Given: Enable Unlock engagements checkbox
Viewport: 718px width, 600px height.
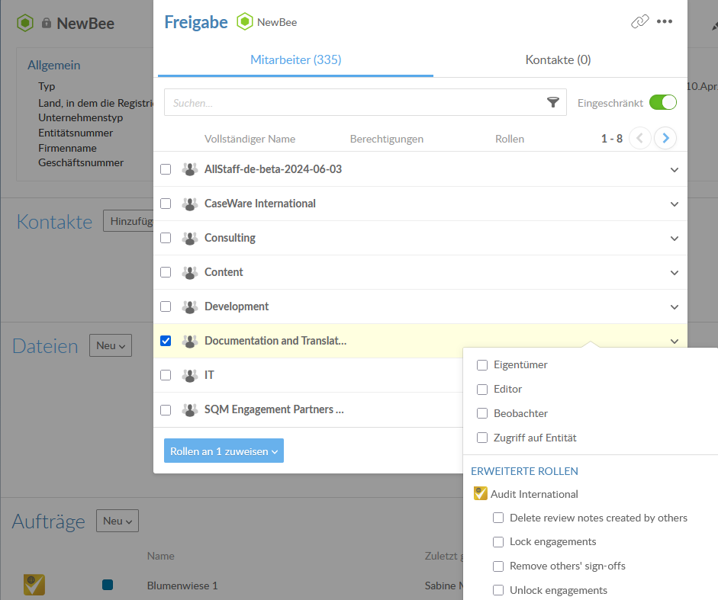Looking at the screenshot, I should click(498, 590).
